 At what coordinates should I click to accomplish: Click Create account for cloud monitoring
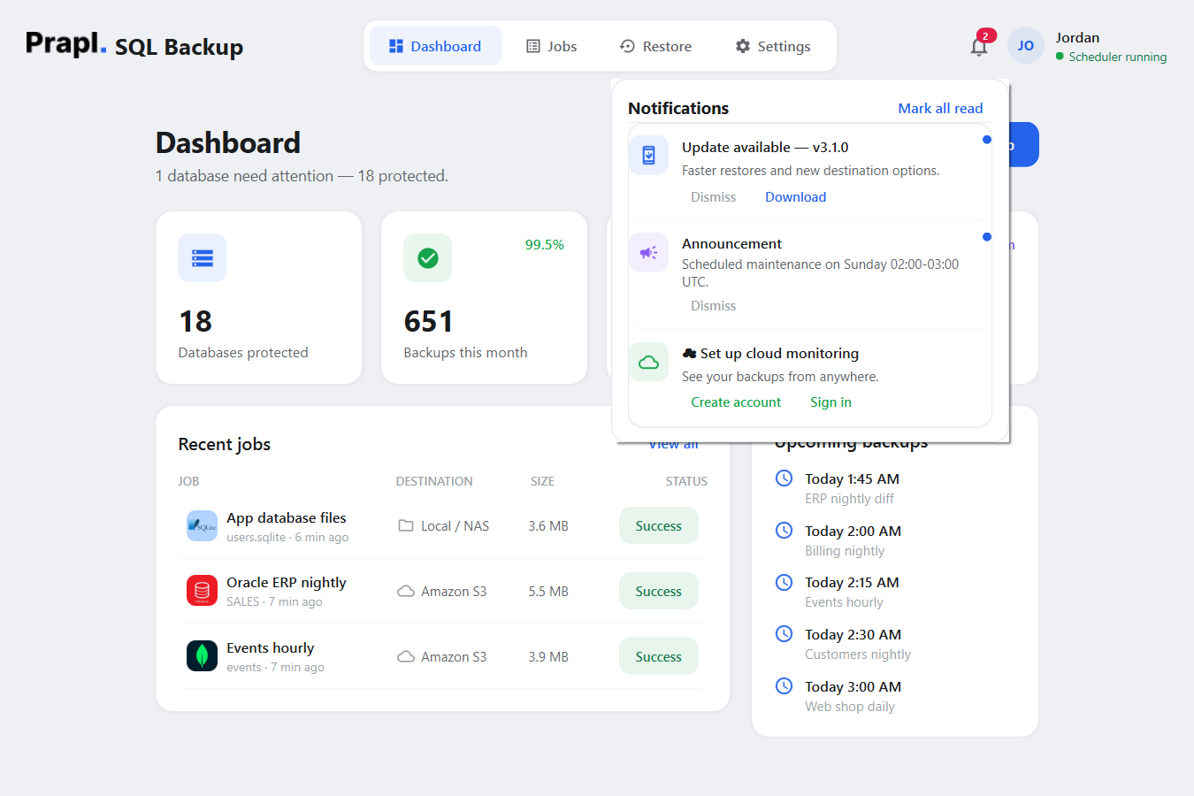tap(736, 402)
